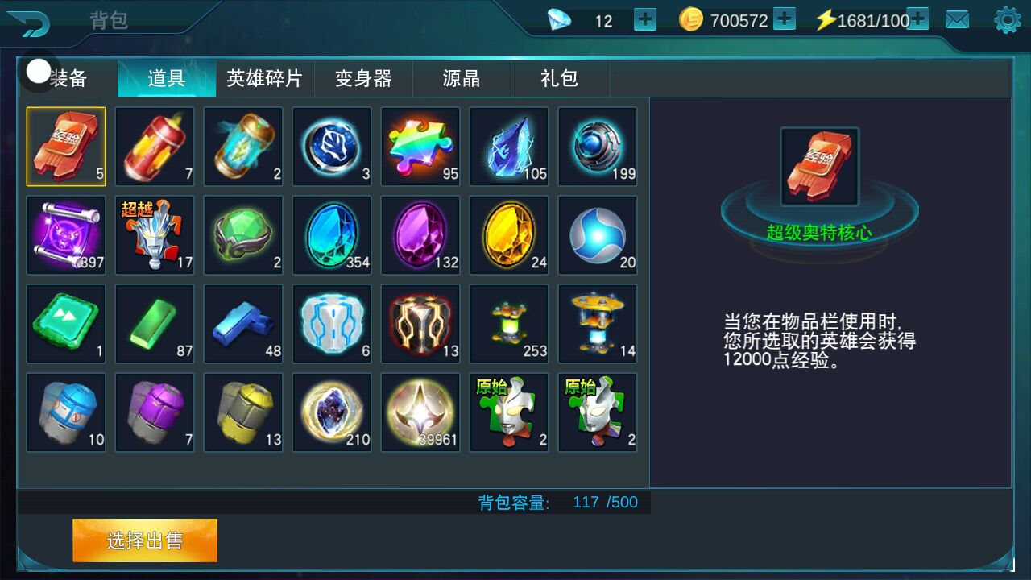Add energy with the lightning plus button
1031x580 pixels.
point(917,19)
